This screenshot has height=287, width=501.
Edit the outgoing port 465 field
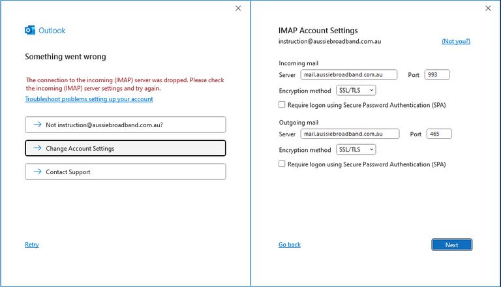(439, 134)
